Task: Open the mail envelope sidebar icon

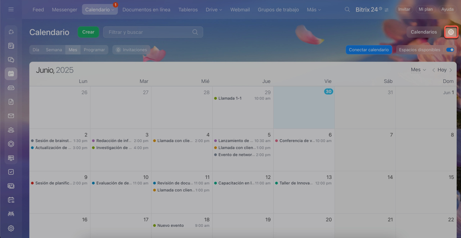Action: pos(11,116)
